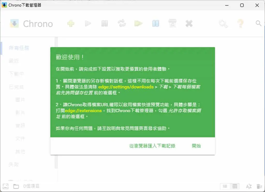Click the green plus new task icon
The image size is (265, 192).
(71, 23)
